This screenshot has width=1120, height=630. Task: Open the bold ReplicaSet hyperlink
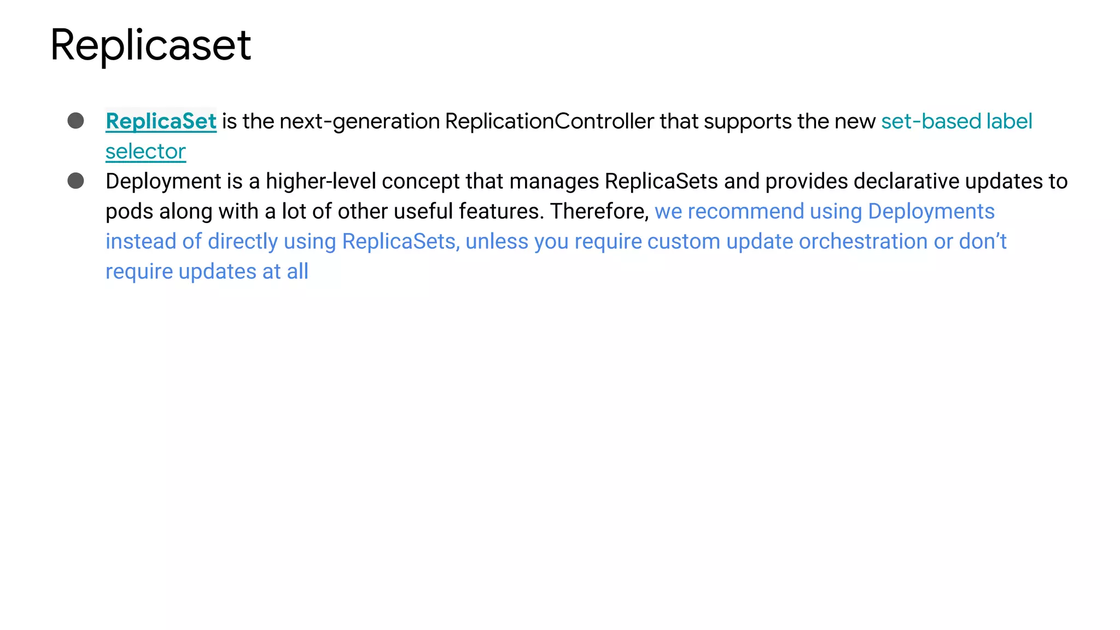161,121
